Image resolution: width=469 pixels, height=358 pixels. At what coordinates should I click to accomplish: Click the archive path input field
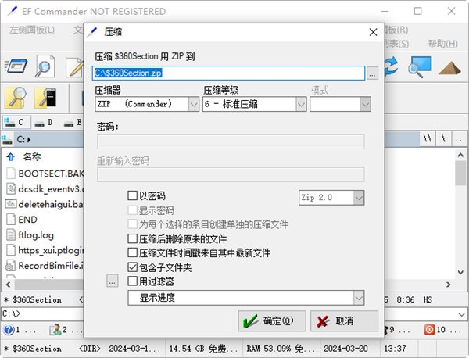(x=228, y=73)
